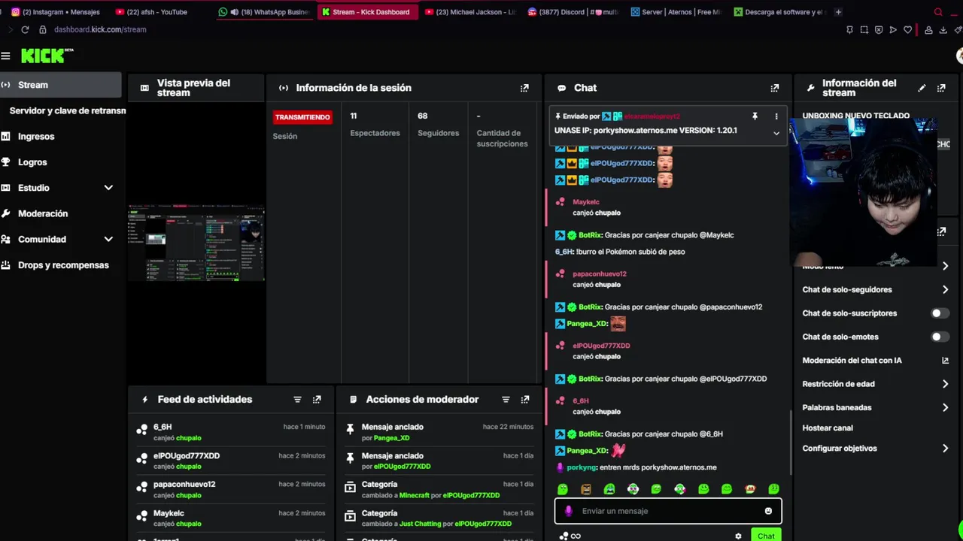Open the hamburger menu beside Kick logo

5,56
